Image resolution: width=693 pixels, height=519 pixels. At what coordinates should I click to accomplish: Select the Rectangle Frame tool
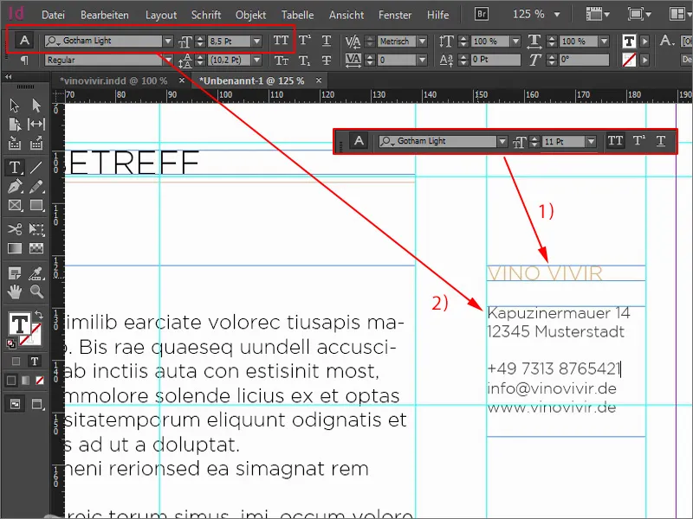[x=14, y=205]
